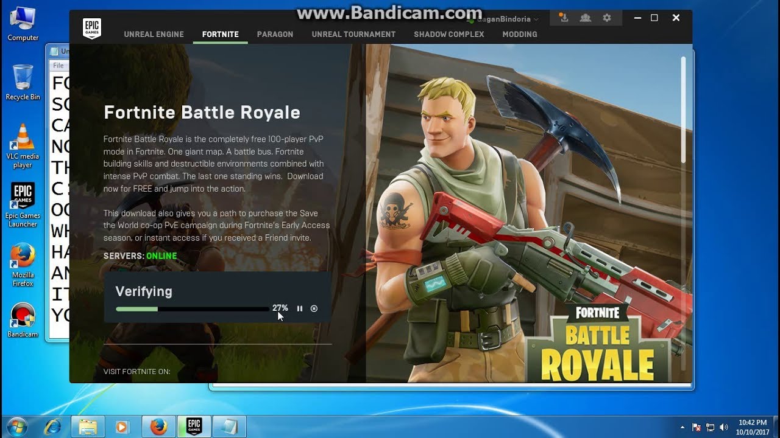Select the Recycle Bin desktop icon
The height and width of the screenshot is (438, 780).
click(23, 82)
